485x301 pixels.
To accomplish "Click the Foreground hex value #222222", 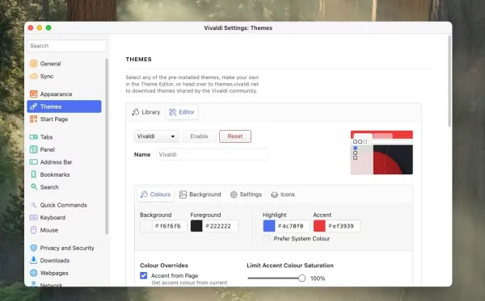I will pyautogui.click(x=218, y=226).
